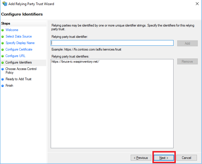Click blue bullet beside Finish step

pyautogui.click(x=3, y=86)
